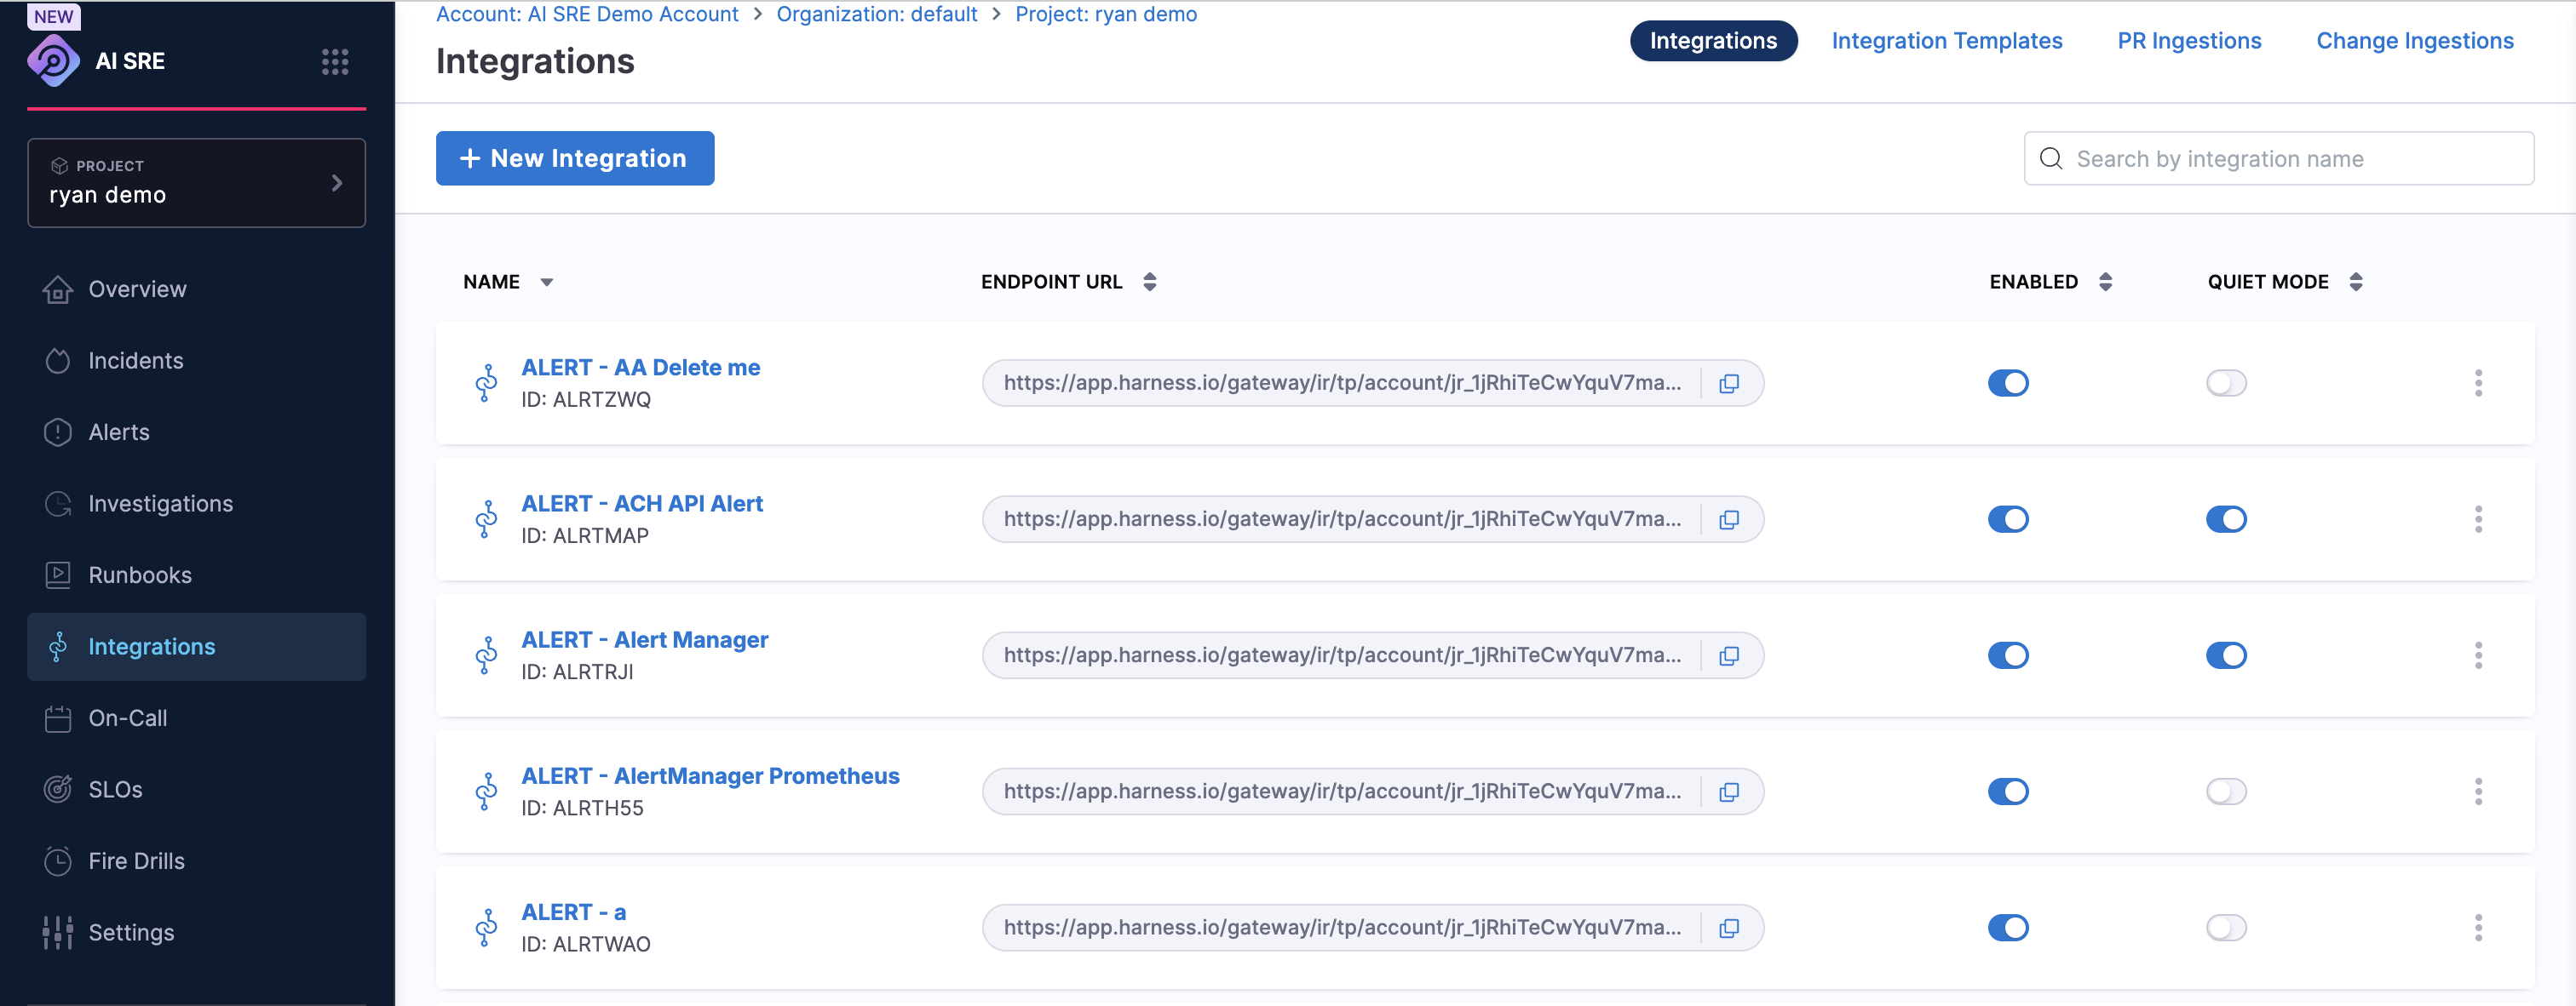Open ALERT - AlertManager Prometheus integration

coord(710,776)
